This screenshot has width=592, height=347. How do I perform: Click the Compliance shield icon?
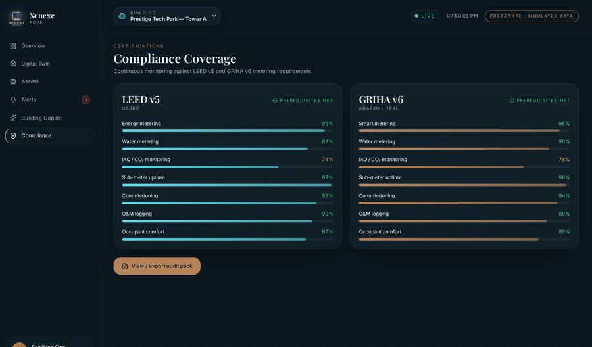13,136
